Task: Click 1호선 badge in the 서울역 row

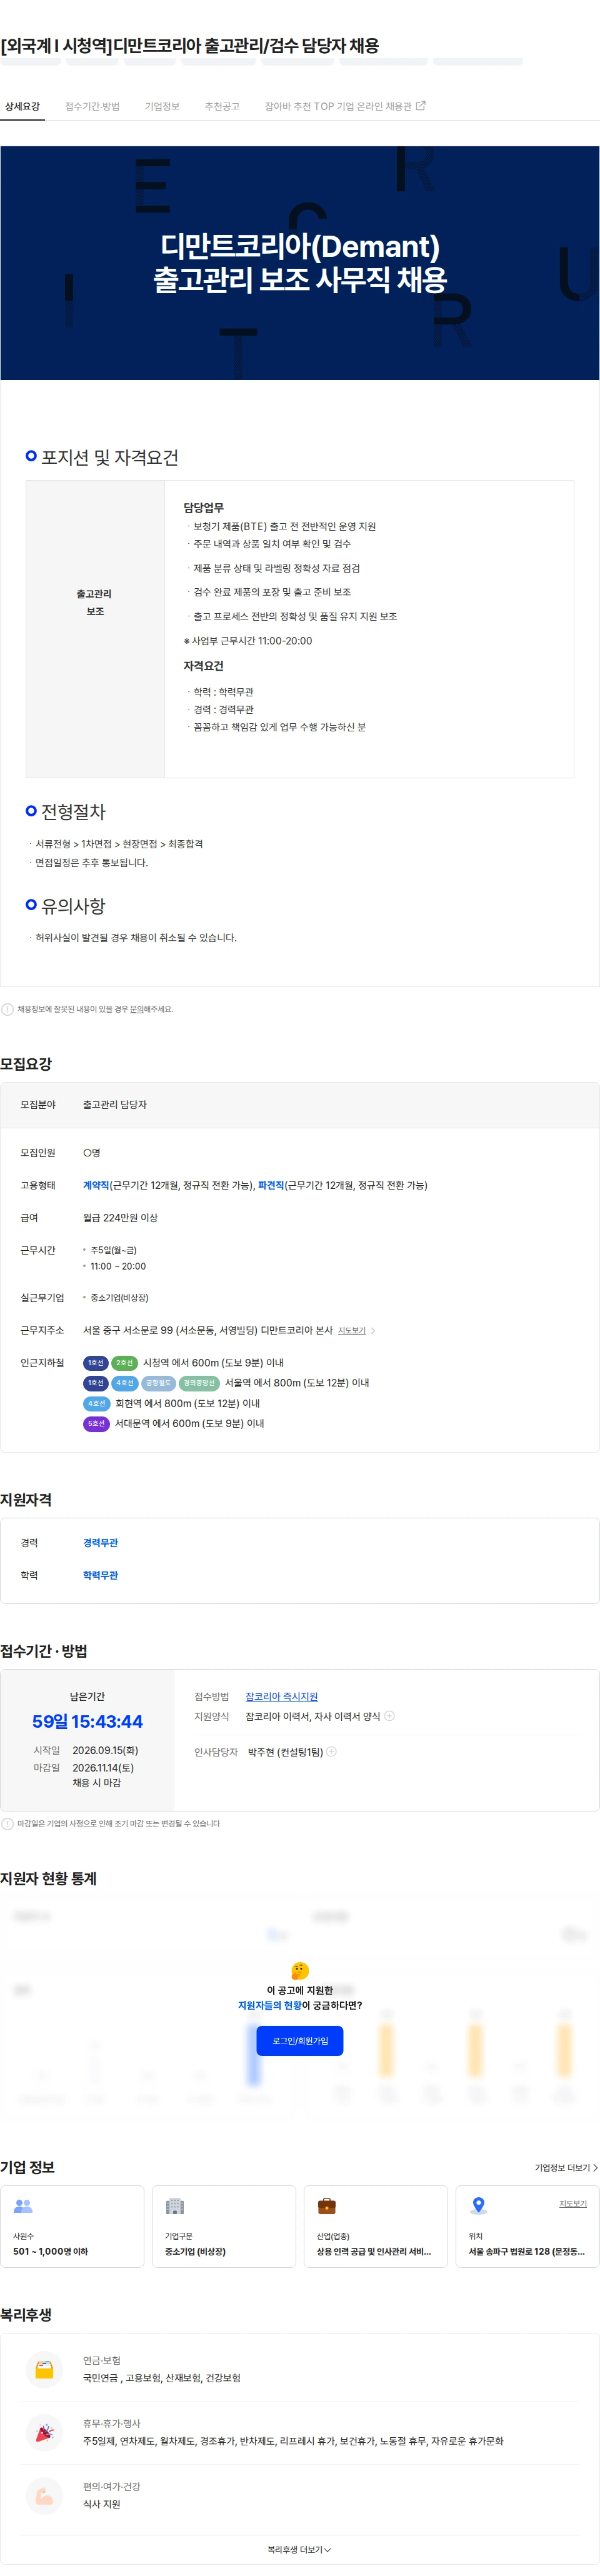Action: [96, 1383]
